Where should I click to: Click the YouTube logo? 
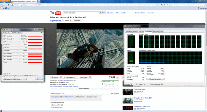click(x=56, y=13)
